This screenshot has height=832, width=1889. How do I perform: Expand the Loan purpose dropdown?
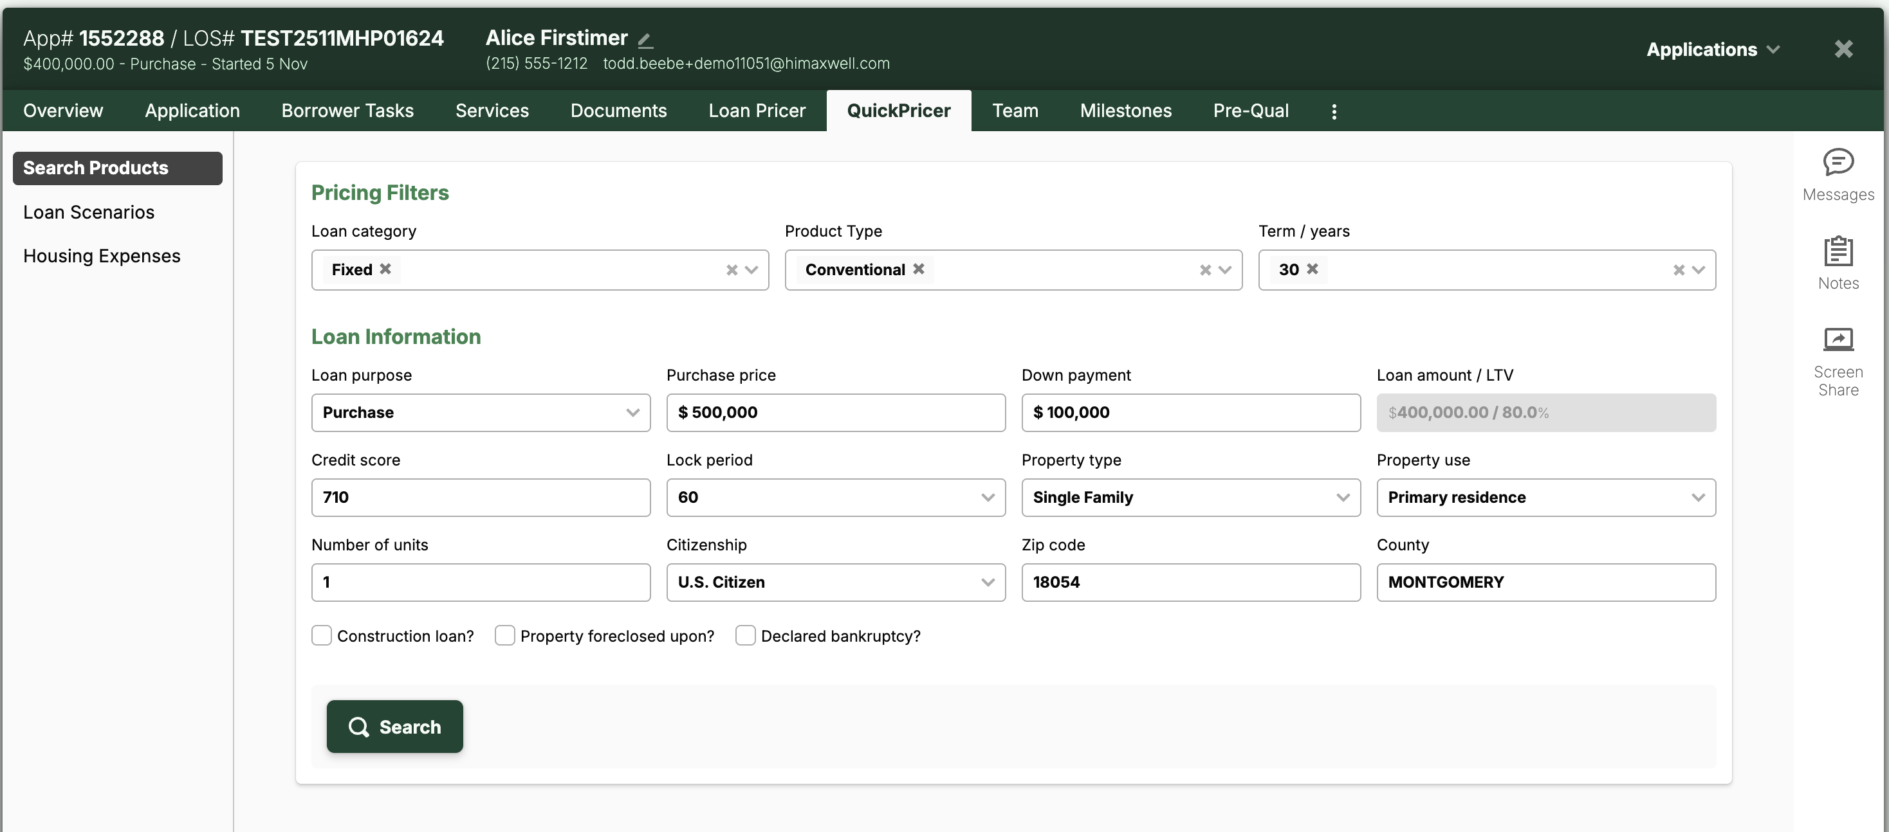(x=481, y=413)
